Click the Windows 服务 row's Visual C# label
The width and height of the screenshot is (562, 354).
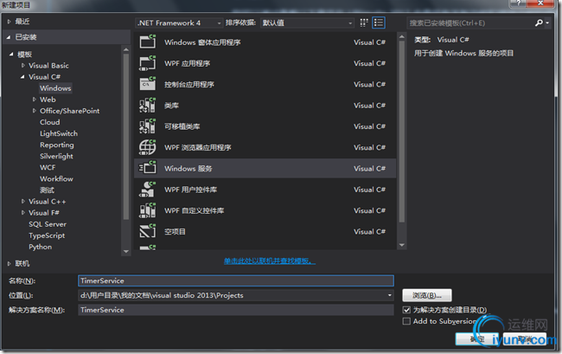tap(369, 168)
